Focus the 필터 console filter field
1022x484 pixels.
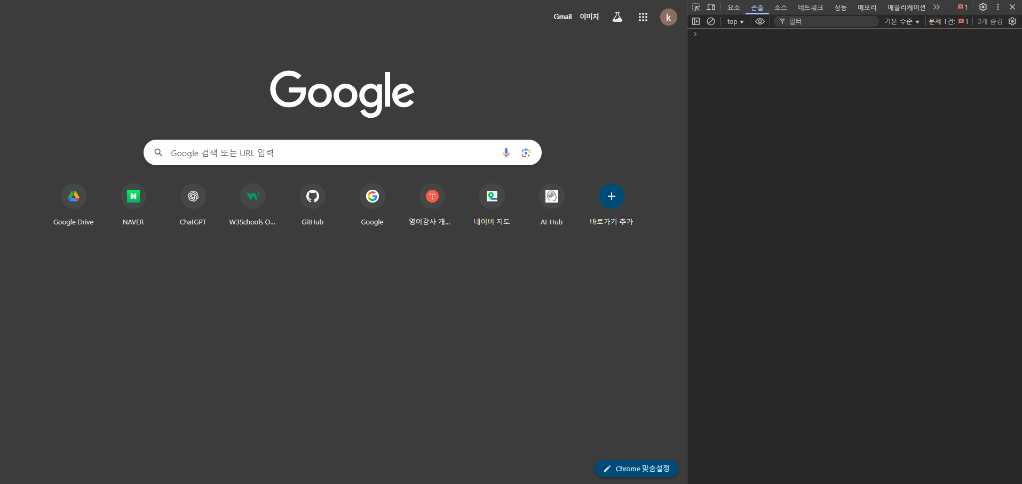click(826, 21)
